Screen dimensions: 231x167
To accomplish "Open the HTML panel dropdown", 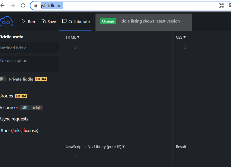I will click(73, 37).
